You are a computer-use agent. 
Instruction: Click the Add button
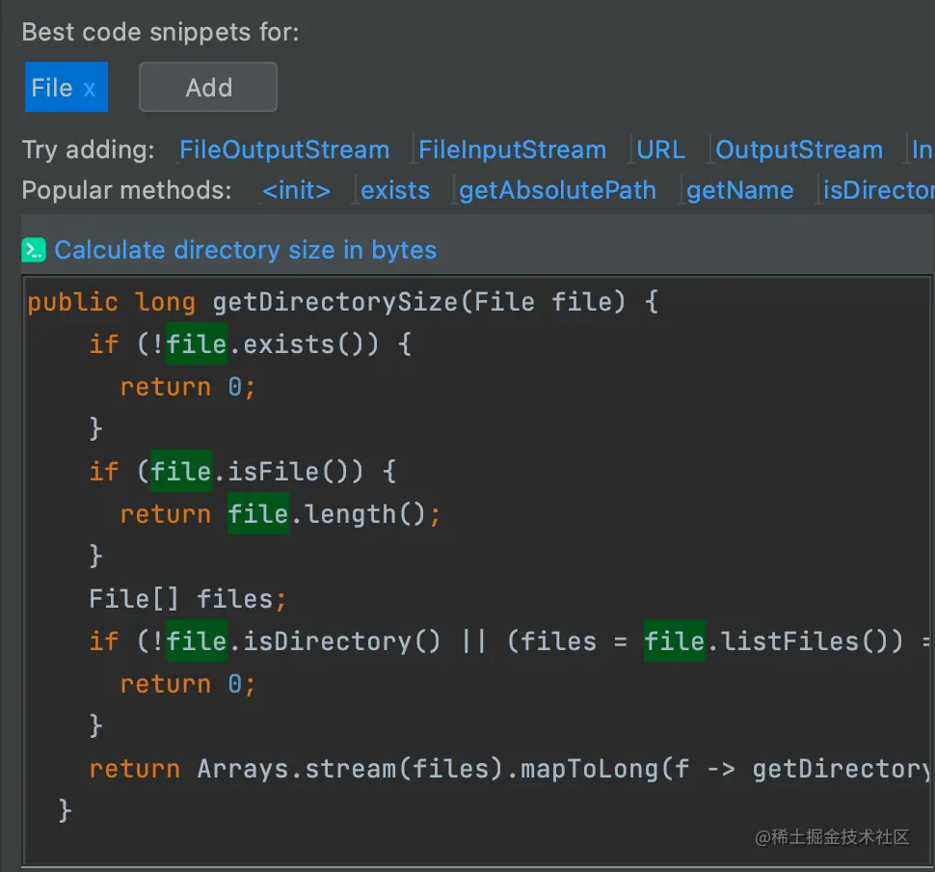pyautogui.click(x=208, y=87)
